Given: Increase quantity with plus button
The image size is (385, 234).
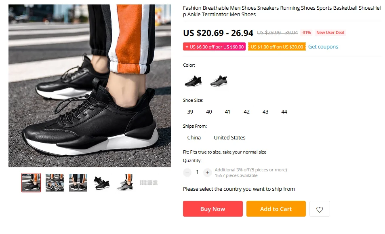Looking at the screenshot, I should 208,173.
